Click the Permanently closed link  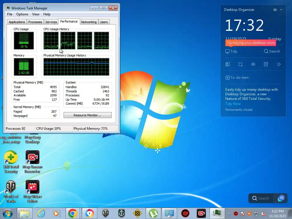239,109
